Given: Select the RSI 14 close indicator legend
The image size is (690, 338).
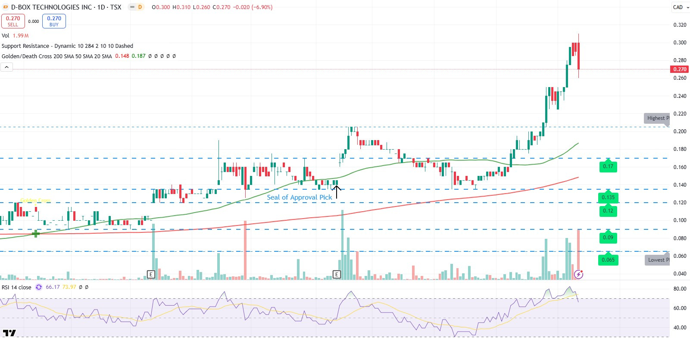Looking at the screenshot, I should click(x=16, y=287).
